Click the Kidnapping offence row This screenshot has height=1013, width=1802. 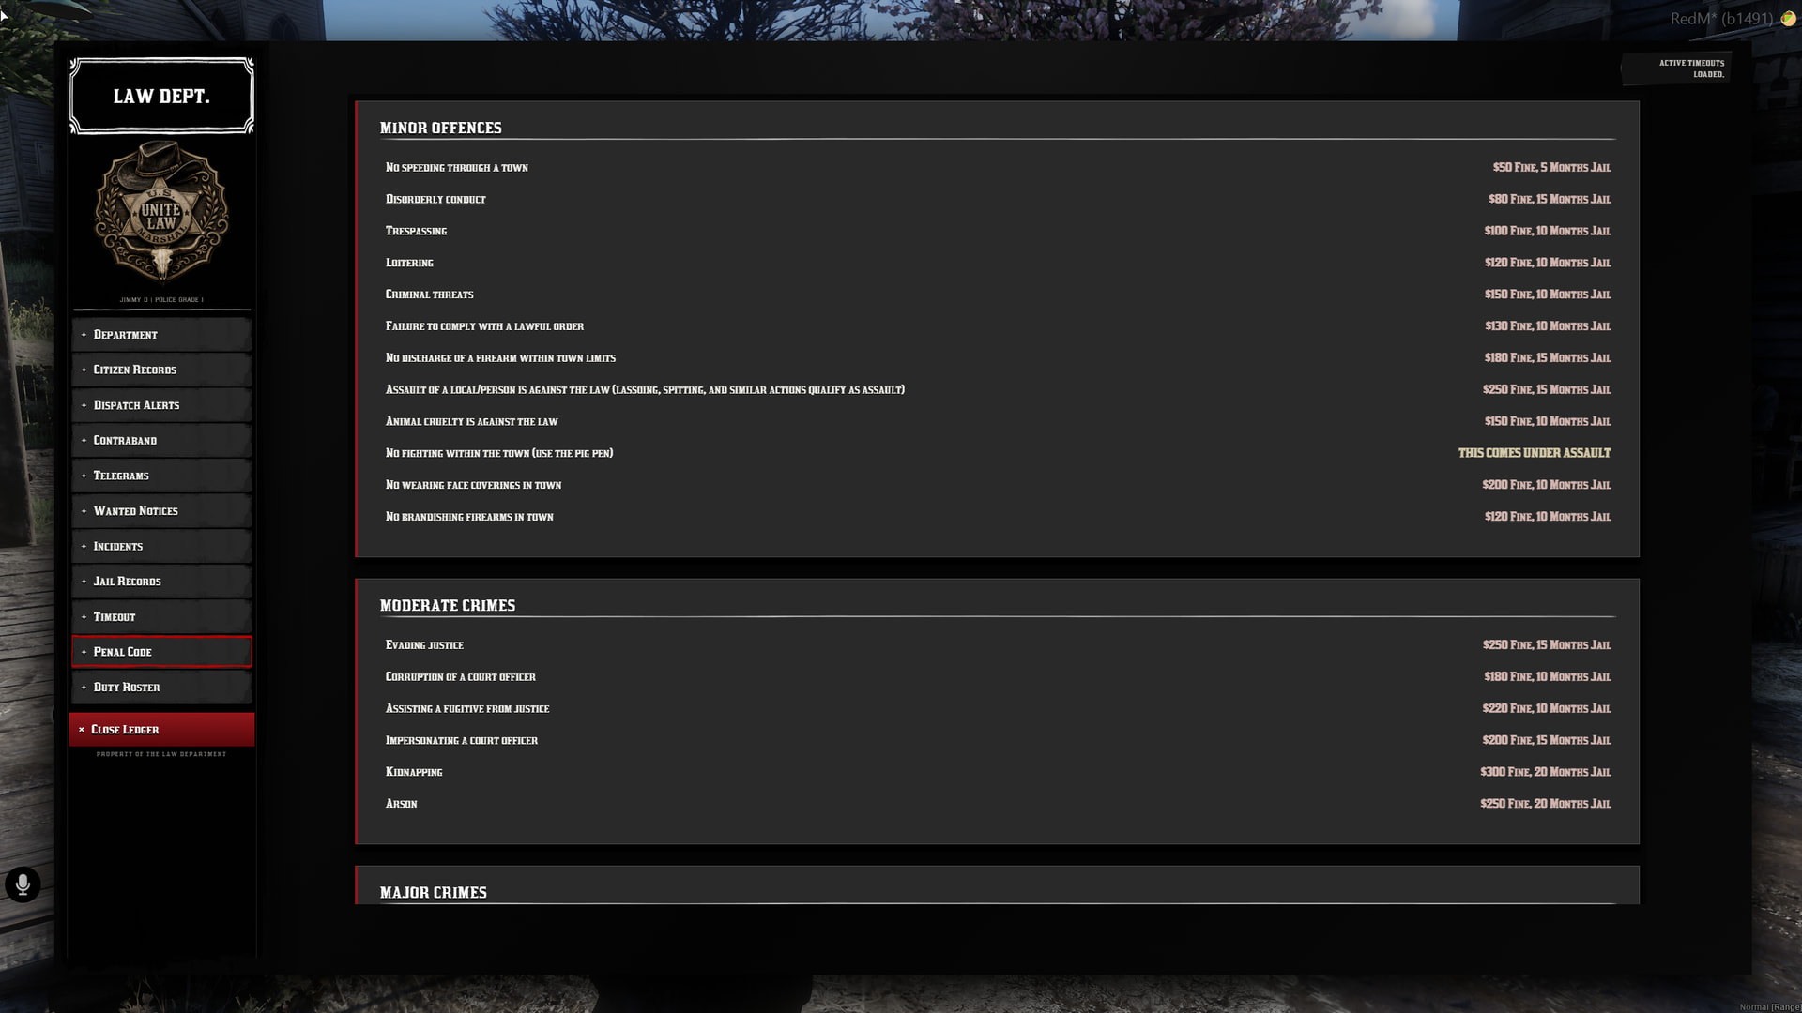(998, 772)
